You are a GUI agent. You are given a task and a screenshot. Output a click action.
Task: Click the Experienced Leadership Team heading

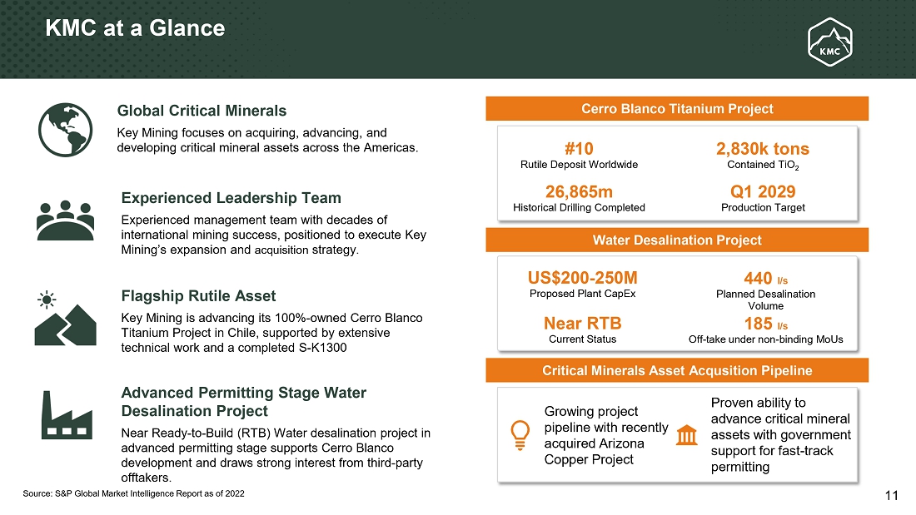231,198
